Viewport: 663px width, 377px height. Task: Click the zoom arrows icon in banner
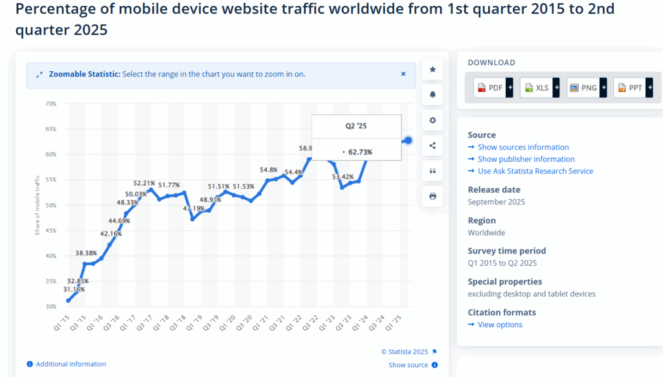point(39,75)
